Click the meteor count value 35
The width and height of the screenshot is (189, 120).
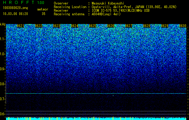44,14
